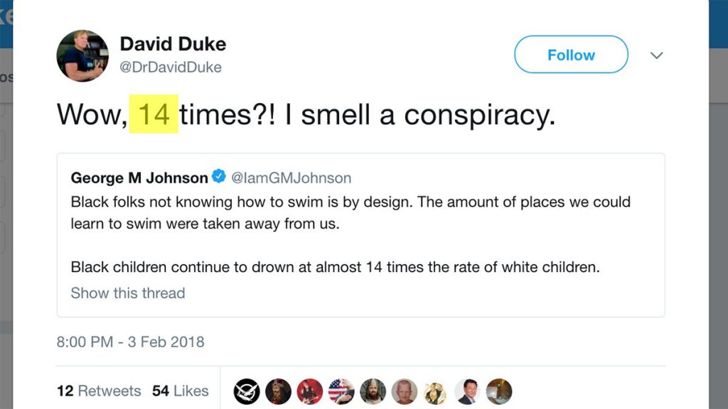The width and height of the screenshot is (728, 409).
Task: Click the George M Johnson name
Action: pos(139,178)
